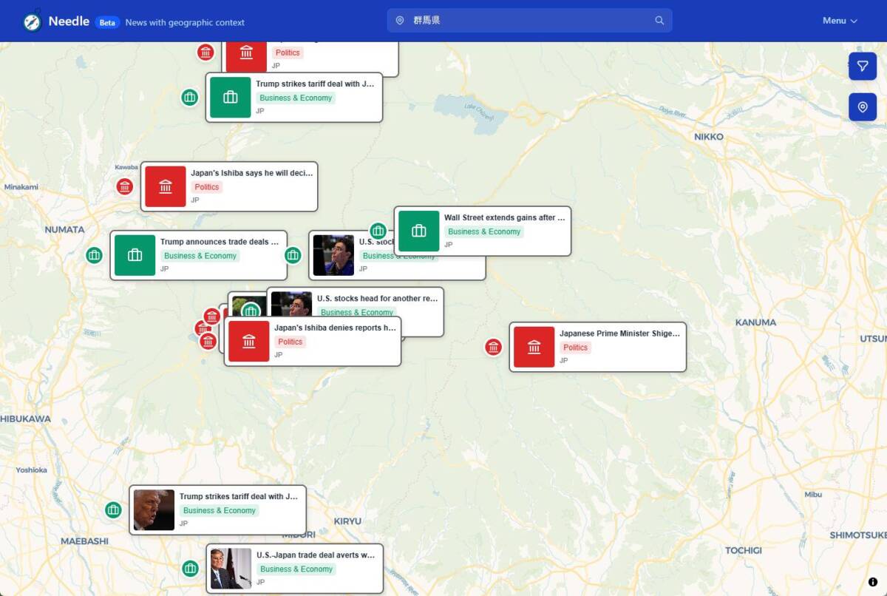Click green briefcase icon on top tariff deal card

pyautogui.click(x=231, y=97)
